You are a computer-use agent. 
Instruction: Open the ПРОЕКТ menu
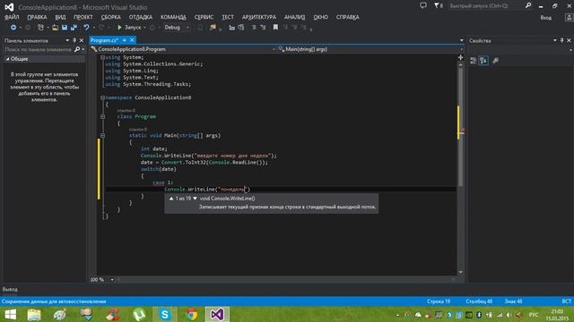83,17
